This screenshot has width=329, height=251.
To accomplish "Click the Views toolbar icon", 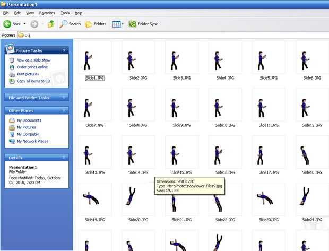I will coord(116,24).
